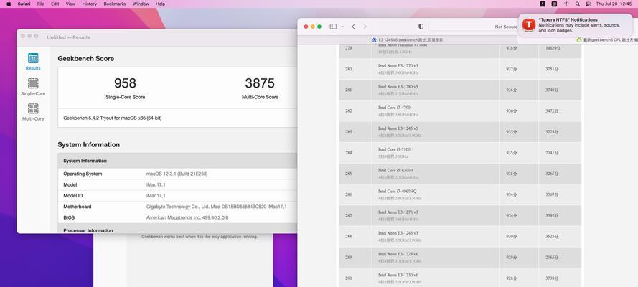This screenshot has height=287, width=638.
Task: Open the Tuxera NTFS Notifications banner
Action: 575,25
